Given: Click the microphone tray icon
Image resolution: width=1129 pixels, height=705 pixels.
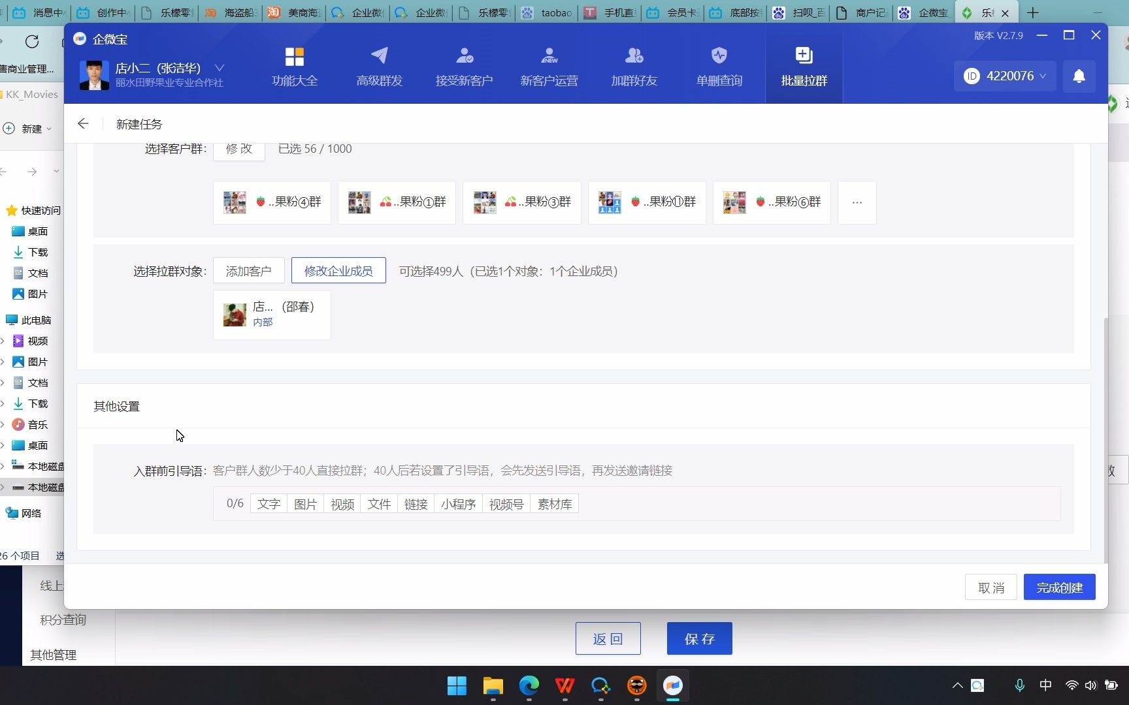Looking at the screenshot, I should 1019,685.
